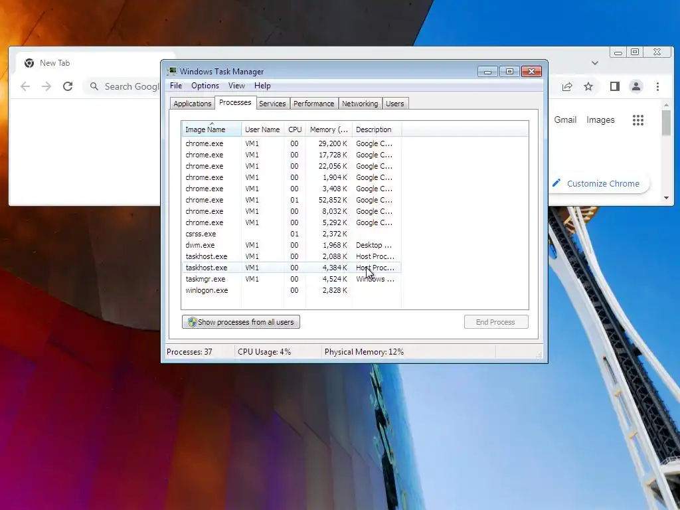Select the Processes tab

pos(235,102)
